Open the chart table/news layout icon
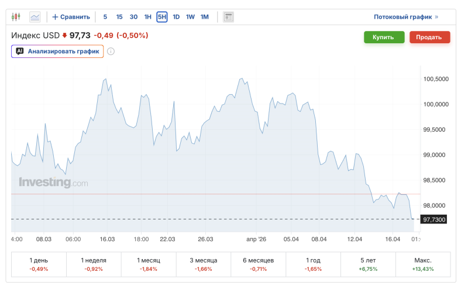 (228, 17)
